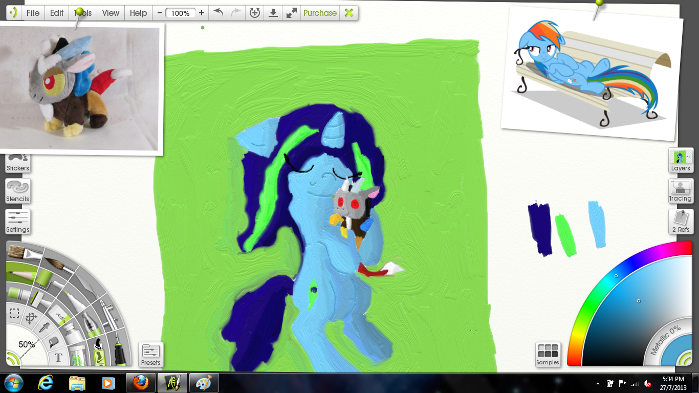Open the View menu
Viewport: 699px width, 393px height.
[111, 13]
